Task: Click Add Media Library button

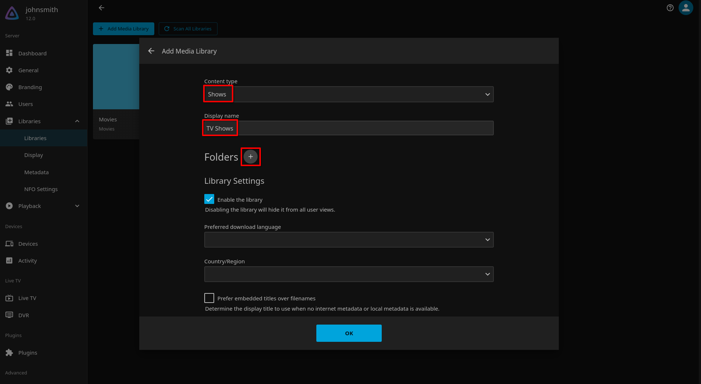Action: 123,29
